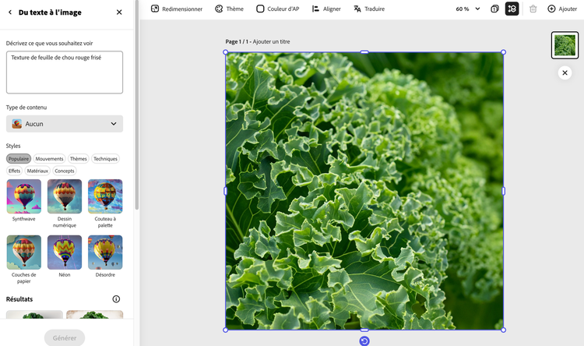The height and width of the screenshot is (346, 584).
Task: Open the Redimensionner tool
Action: click(177, 9)
